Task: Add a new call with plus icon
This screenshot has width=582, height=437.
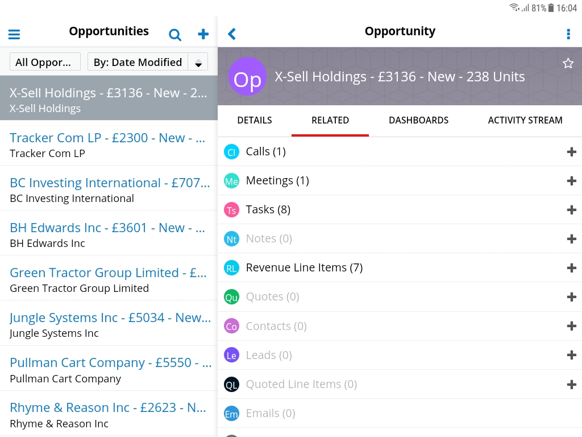Action: 571,151
